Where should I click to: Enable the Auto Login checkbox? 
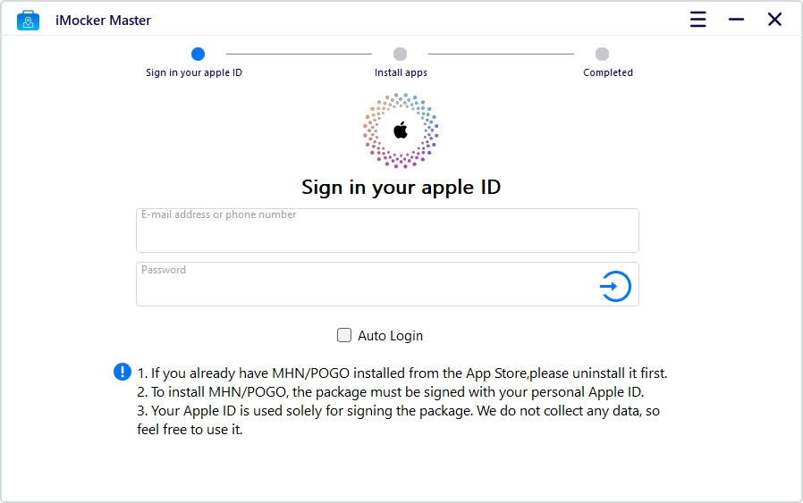(x=344, y=335)
